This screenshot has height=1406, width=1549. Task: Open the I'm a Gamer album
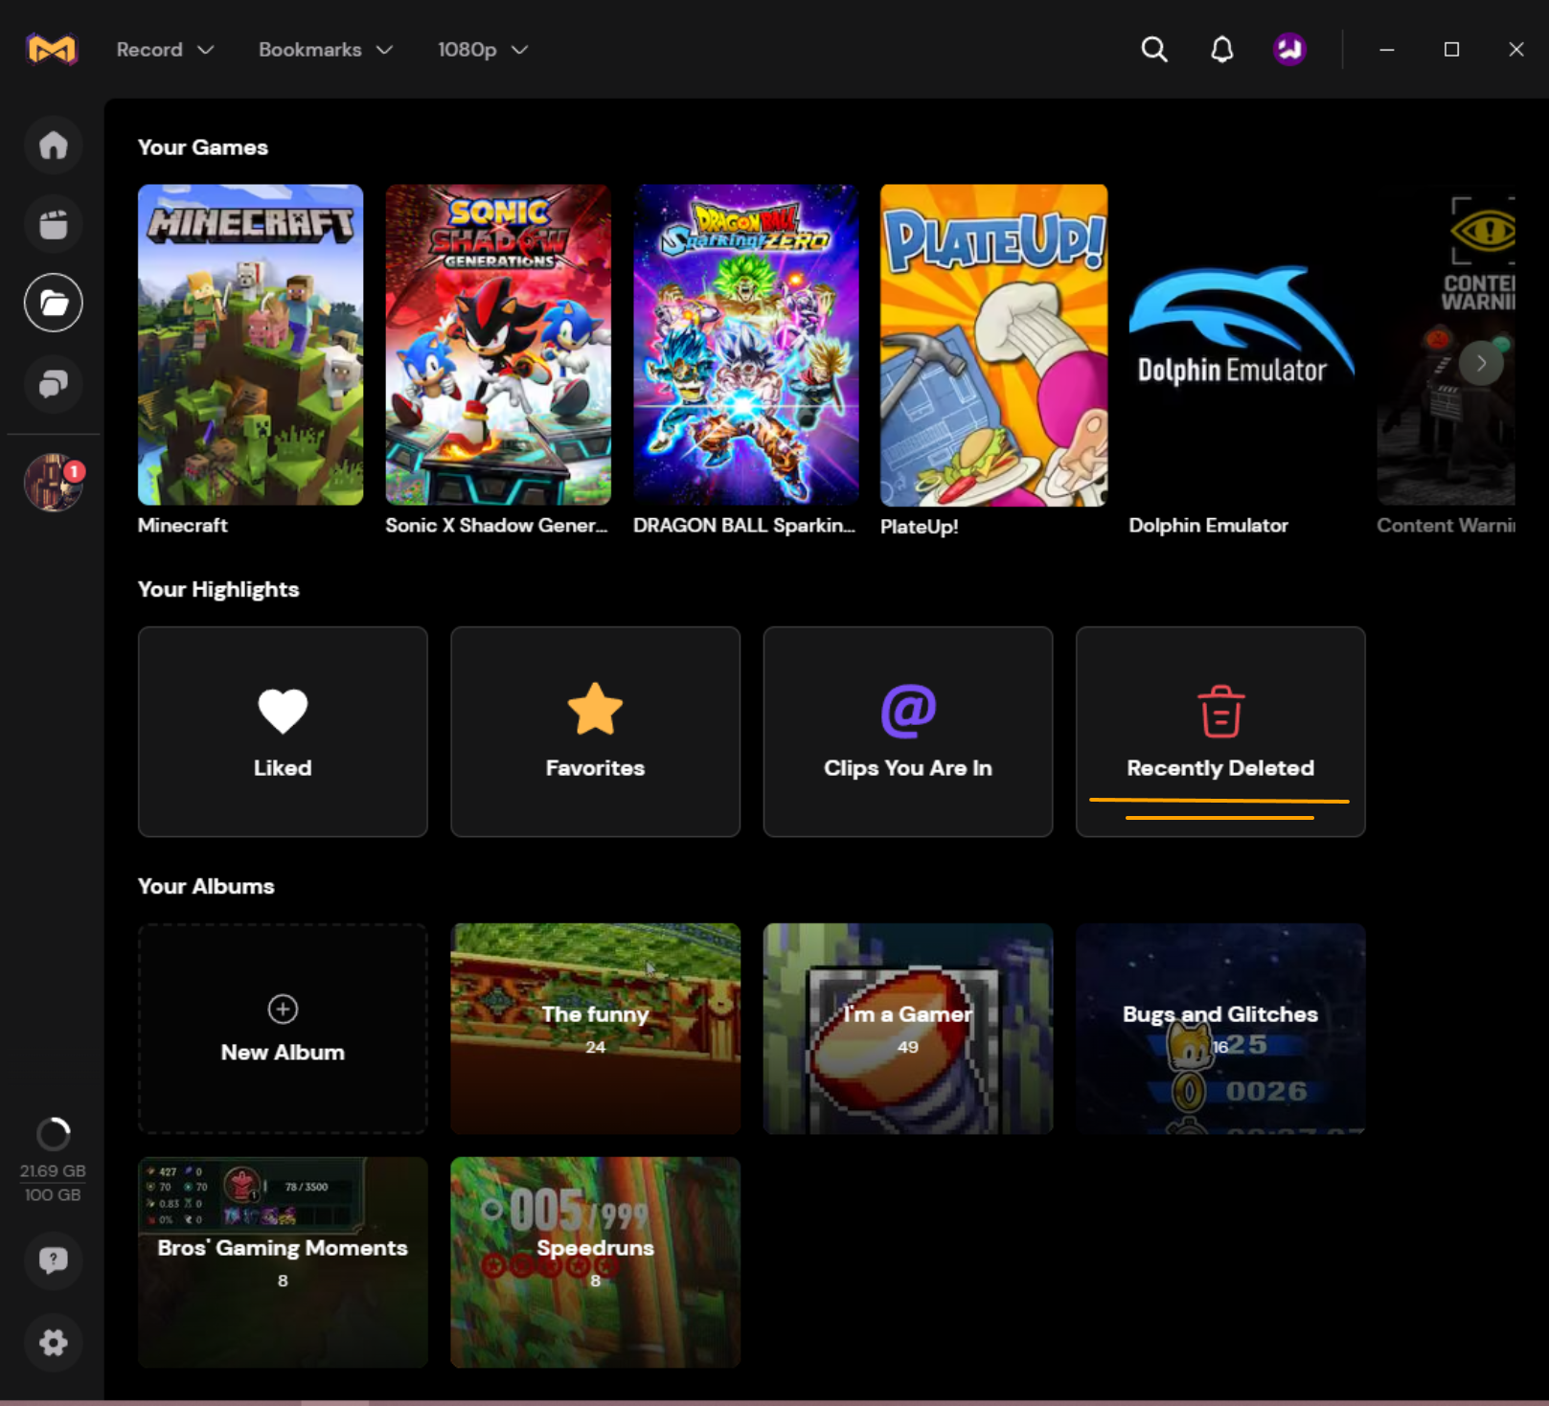[x=908, y=1029]
